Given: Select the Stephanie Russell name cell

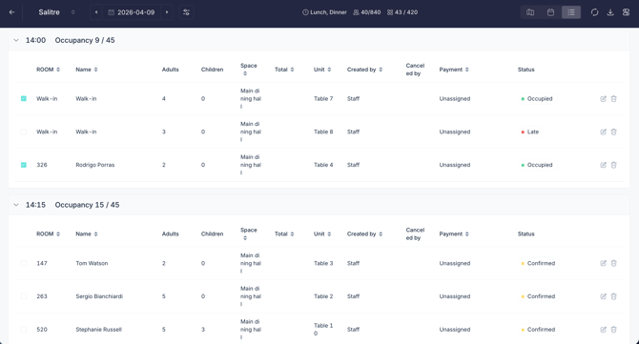Looking at the screenshot, I should [x=98, y=330].
